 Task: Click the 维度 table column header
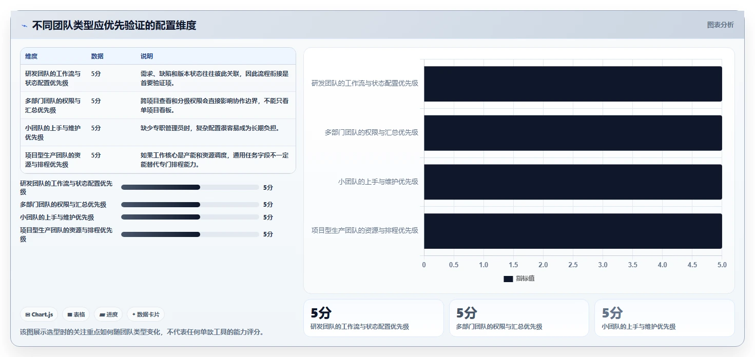(31, 56)
